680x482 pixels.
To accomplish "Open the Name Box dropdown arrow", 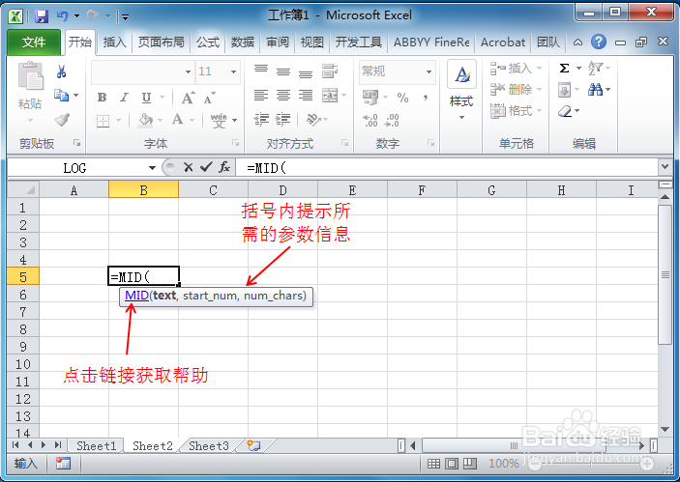I will coord(152,168).
